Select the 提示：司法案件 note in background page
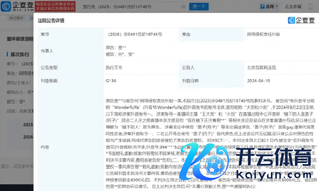Viewport: 319px width, 191px height. [17, 166]
